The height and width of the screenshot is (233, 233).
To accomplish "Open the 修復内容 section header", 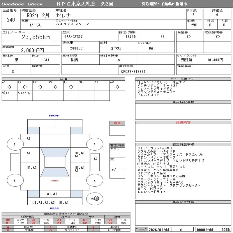I will (x=183, y=123).
